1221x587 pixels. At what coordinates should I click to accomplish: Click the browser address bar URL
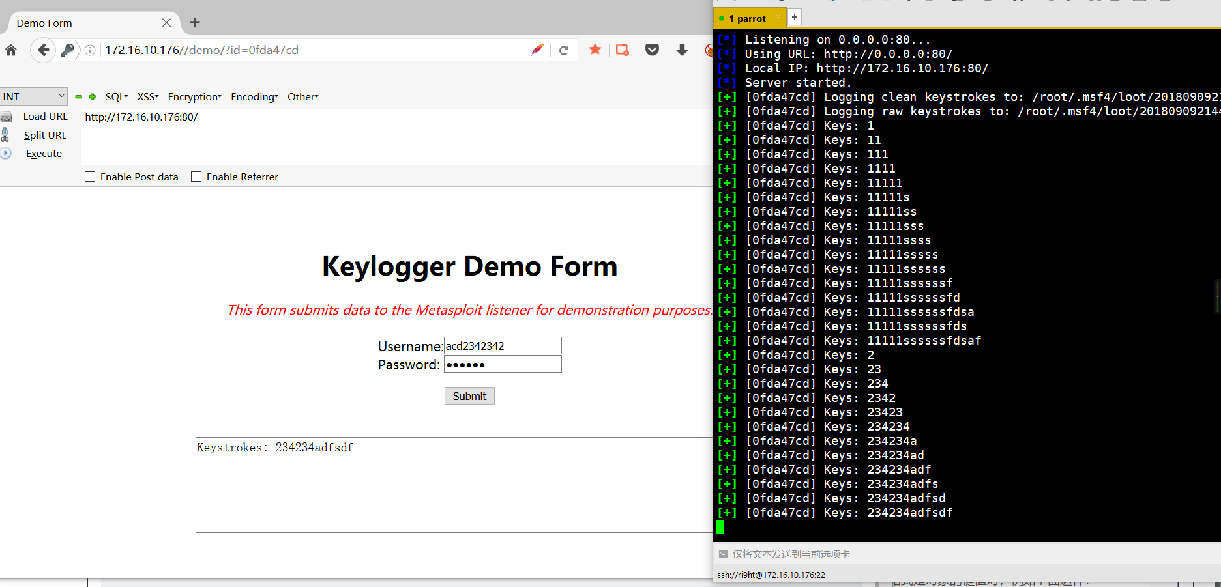(x=202, y=50)
